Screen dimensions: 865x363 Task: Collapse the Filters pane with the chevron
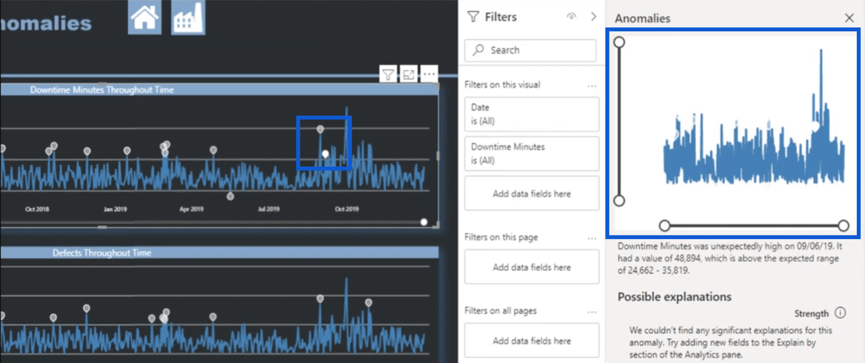pos(594,16)
